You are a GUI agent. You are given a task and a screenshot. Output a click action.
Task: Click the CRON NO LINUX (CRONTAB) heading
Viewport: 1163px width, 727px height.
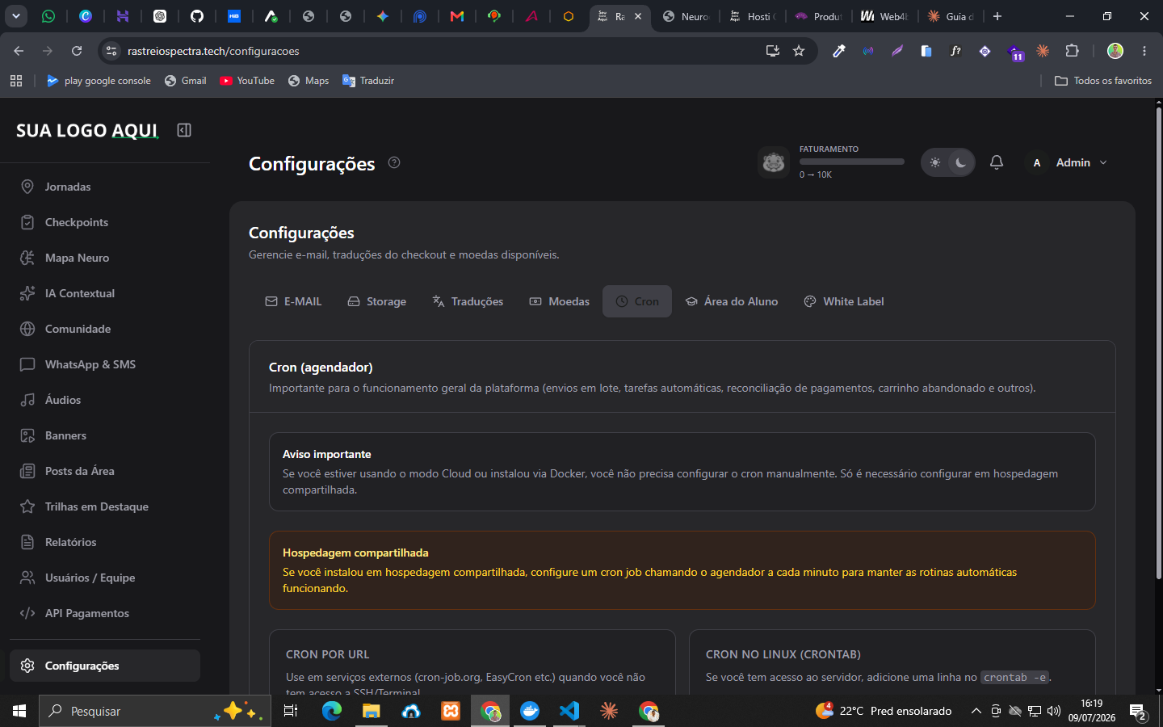[x=783, y=654]
